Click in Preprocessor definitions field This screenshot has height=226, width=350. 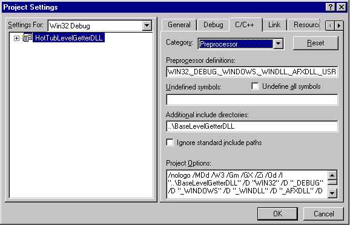tap(252, 72)
